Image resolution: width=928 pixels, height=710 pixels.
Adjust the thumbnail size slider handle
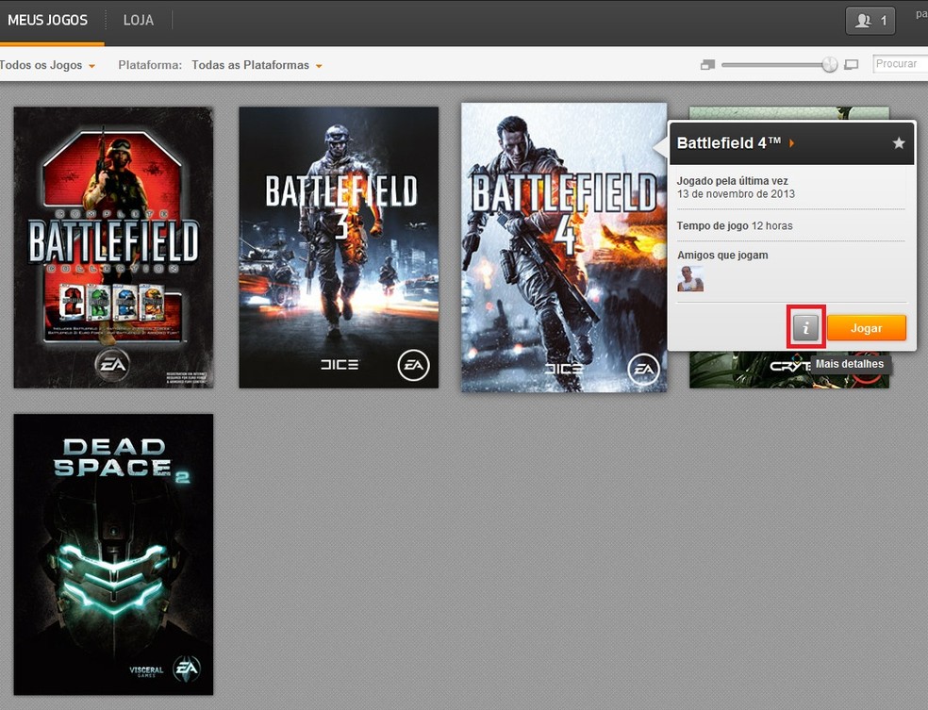pyautogui.click(x=830, y=64)
